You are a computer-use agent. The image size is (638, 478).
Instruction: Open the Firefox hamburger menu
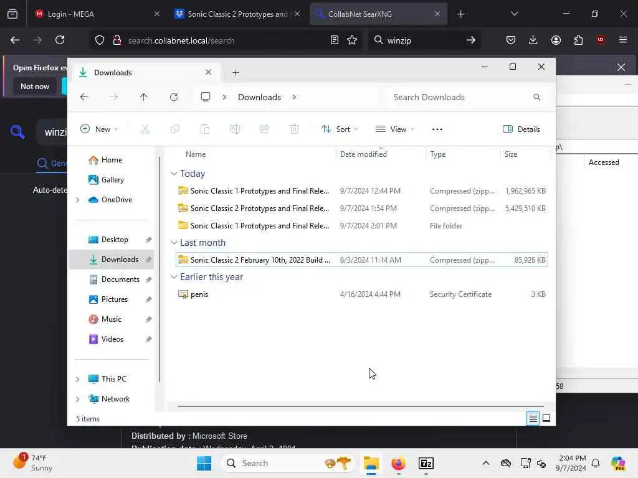point(623,40)
